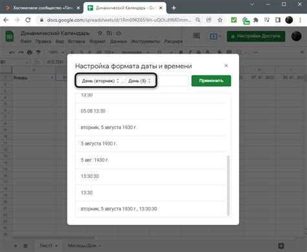Open the browser media control icon
This screenshot has height=252, width=307.
tap(267, 20)
